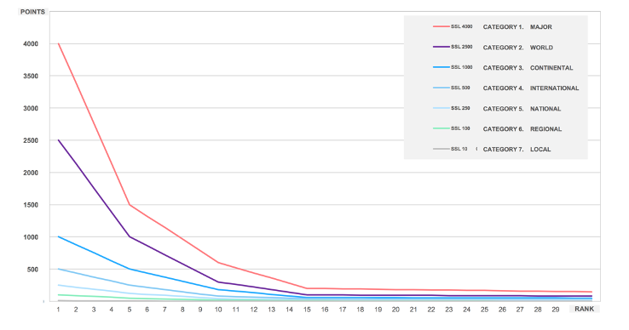This screenshot has width=629, height=330.
Task: Select Category 1. Major legend label
Action: click(517, 27)
